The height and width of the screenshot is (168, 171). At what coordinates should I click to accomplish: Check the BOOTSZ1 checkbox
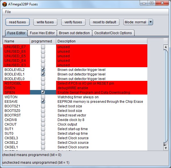(43, 106)
